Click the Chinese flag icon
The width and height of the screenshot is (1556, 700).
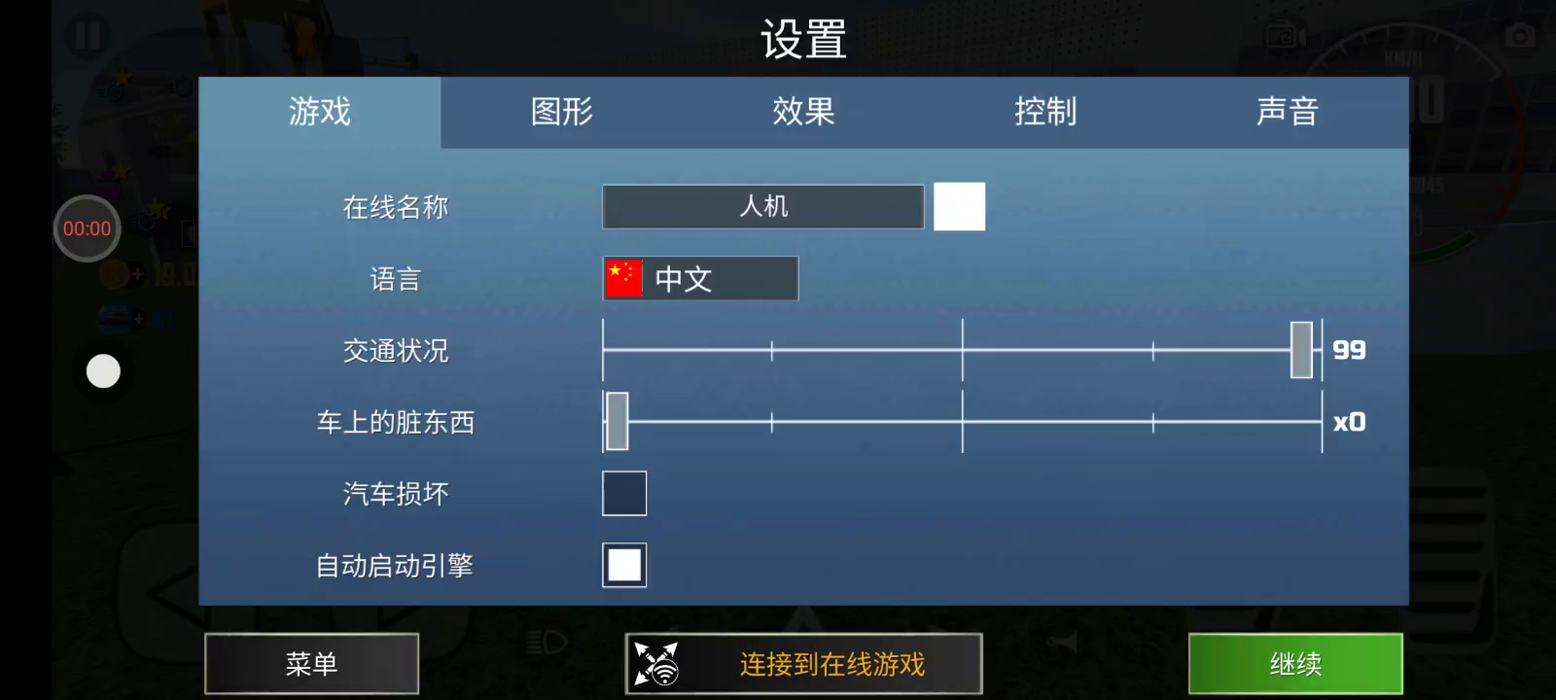(x=623, y=278)
